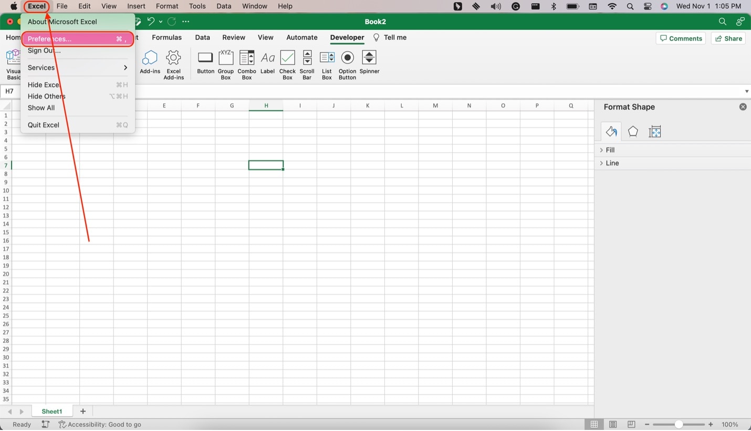
Task: Click the zoom in plus button
Action: click(711, 424)
